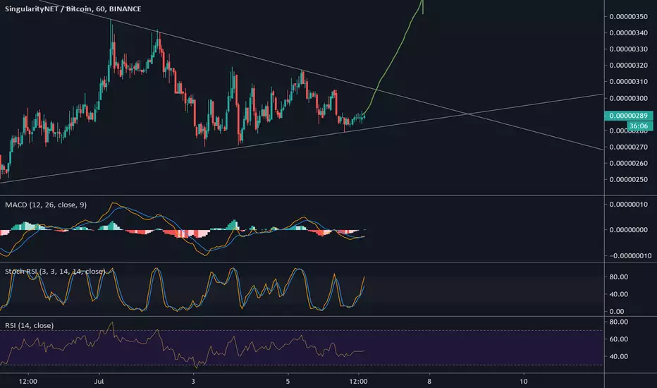Viewport: 657px width, 388px height.
Task: Click the RSI axis value 40.00
Action: (618, 356)
